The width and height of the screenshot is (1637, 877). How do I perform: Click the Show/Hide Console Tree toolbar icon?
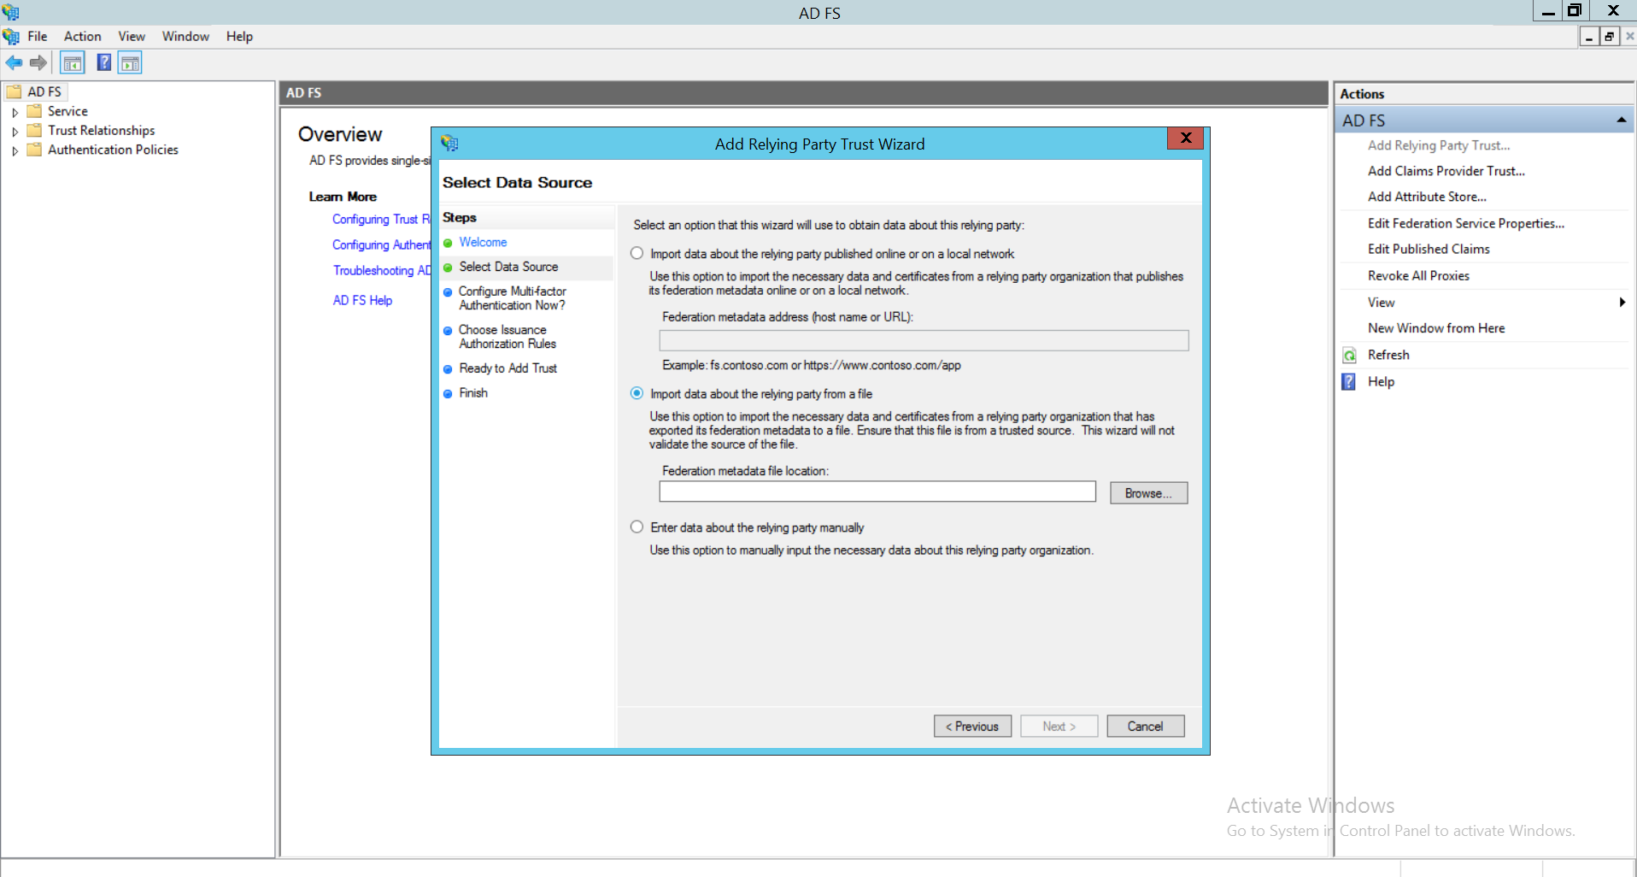[72, 62]
